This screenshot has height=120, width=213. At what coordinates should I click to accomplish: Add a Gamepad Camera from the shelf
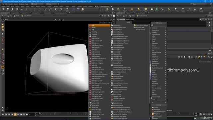[x=201, y=10]
